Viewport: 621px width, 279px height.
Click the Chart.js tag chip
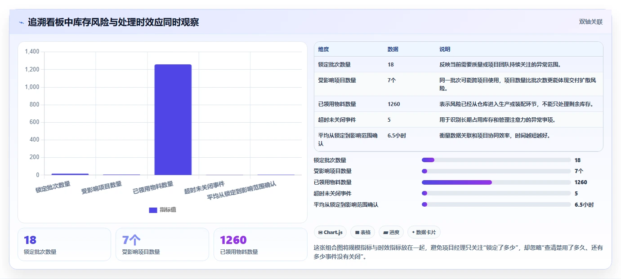[330, 232]
